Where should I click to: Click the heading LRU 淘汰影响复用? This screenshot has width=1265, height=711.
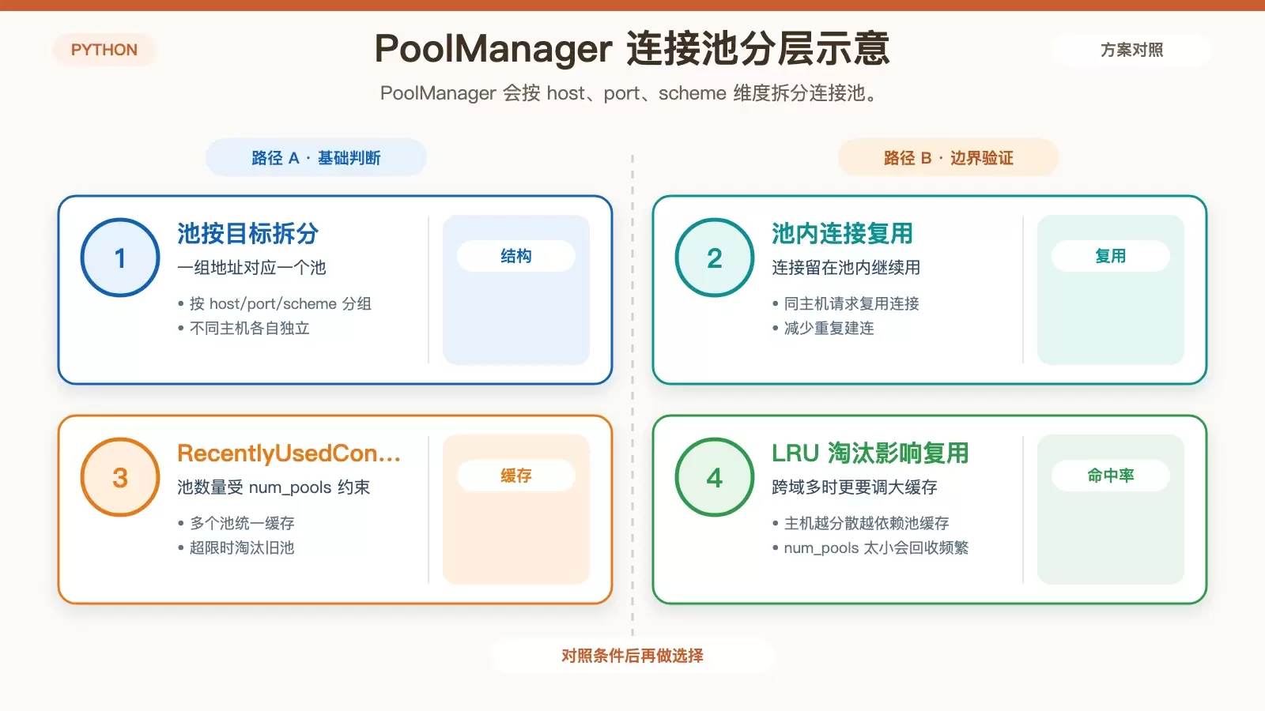coord(870,453)
